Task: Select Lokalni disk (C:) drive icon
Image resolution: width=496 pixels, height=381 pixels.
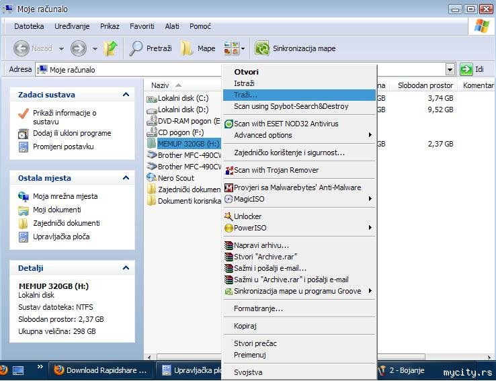Action: tap(152, 98)
